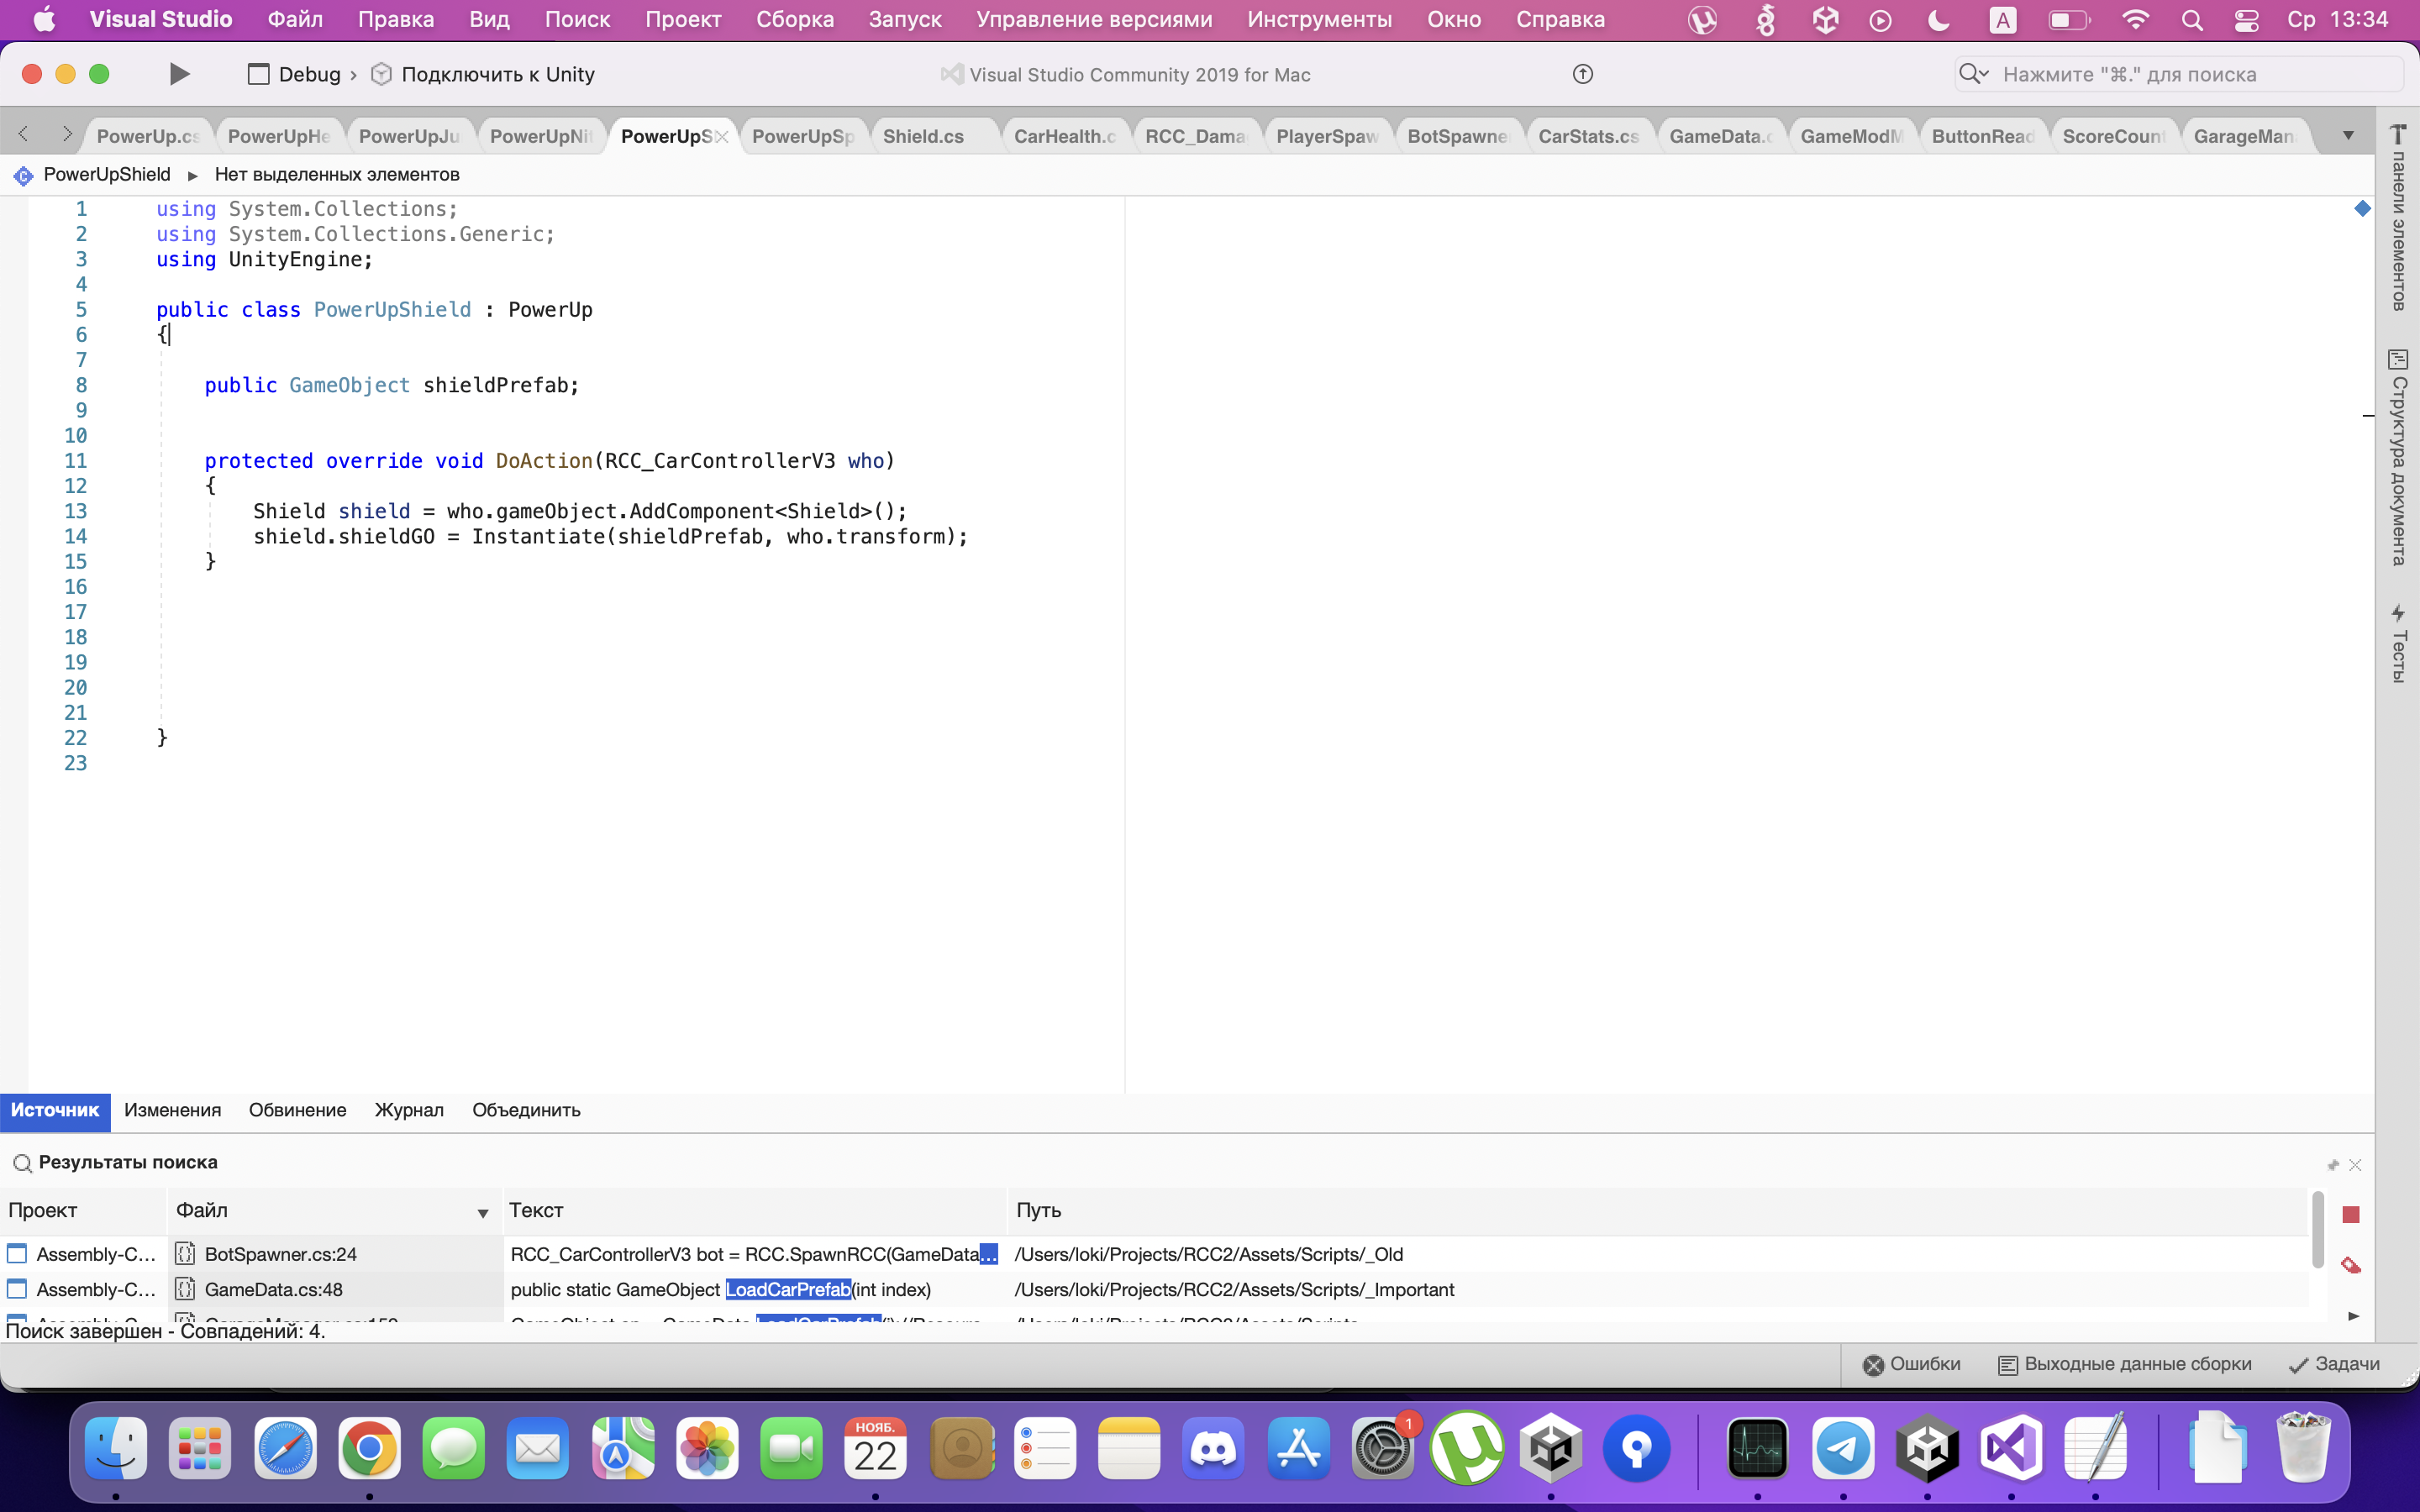This screenshot has width=2420, height=1512.
Task: Navigate back in tab history
Action: [x=24, y=134]
